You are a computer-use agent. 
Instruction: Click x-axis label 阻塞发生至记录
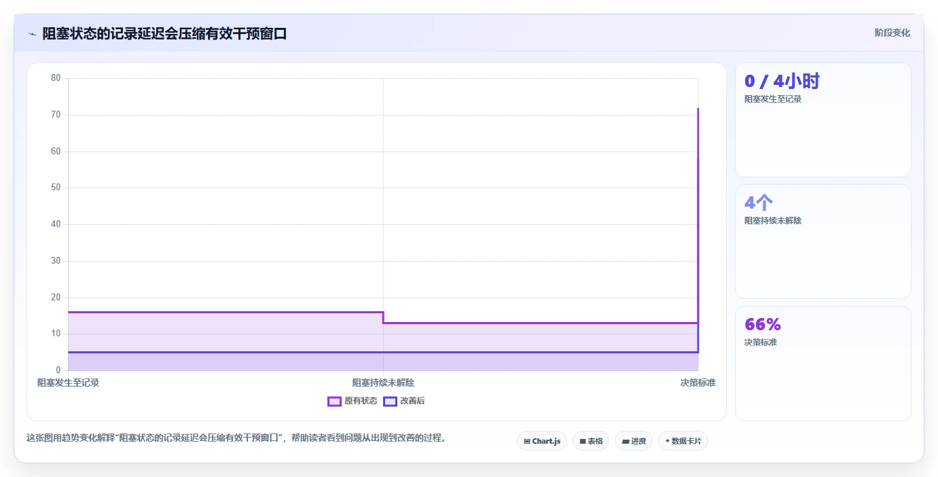click(x=68, y=383)
